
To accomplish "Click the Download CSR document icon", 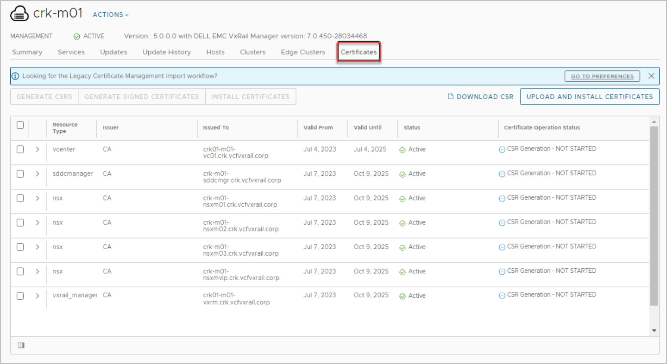I will point(450,96).
